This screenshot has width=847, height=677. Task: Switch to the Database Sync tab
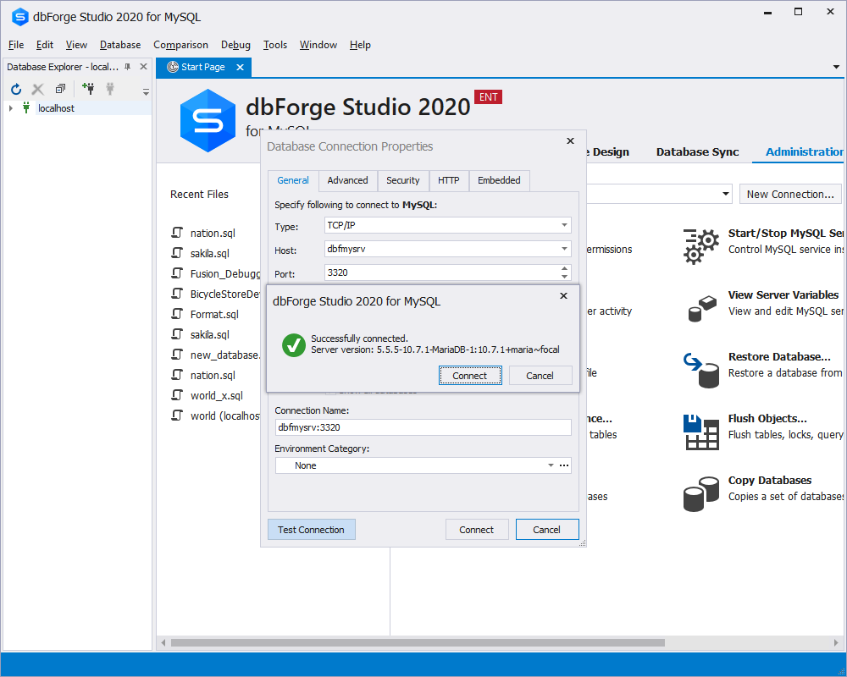coord(697,151)
